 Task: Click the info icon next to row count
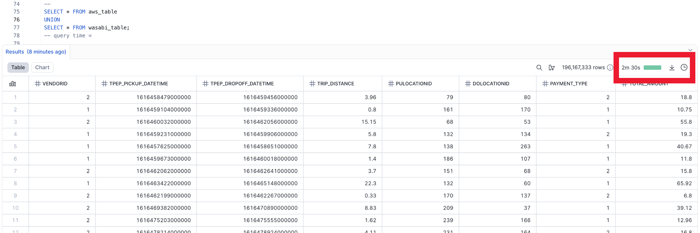coord(610,68)
